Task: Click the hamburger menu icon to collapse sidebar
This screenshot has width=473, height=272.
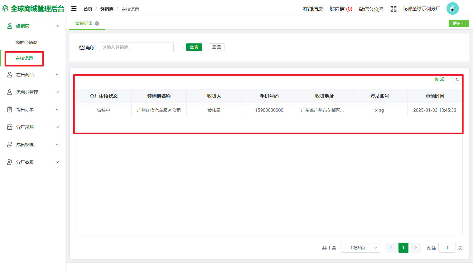Action: 74,9
